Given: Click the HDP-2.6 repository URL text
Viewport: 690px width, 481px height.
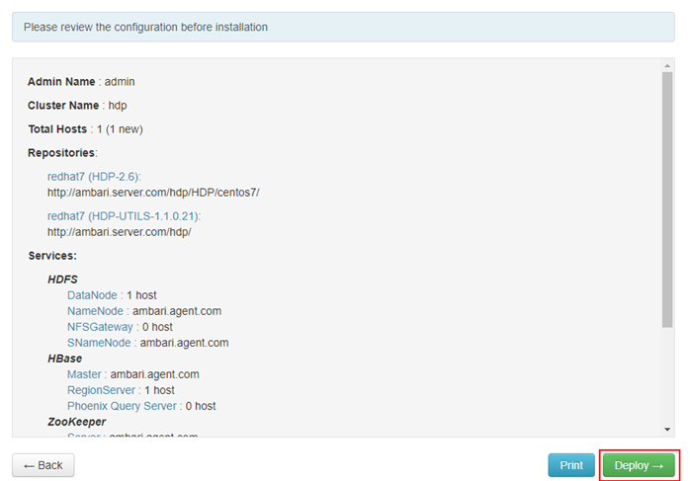Looking at the screenshot, I should click(x=153, y=192).
